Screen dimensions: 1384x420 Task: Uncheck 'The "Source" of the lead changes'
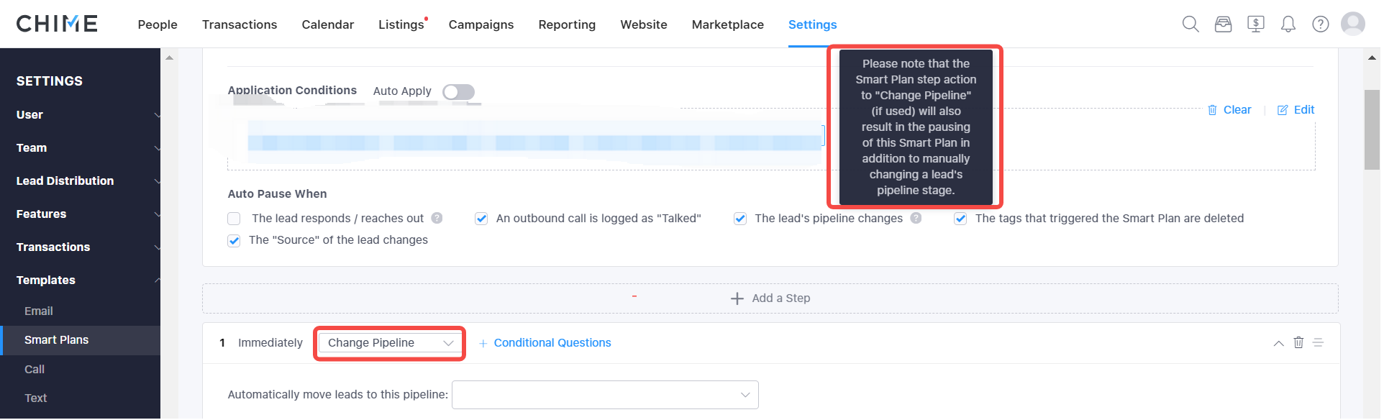pyautogui.click(x=234, y=240)
